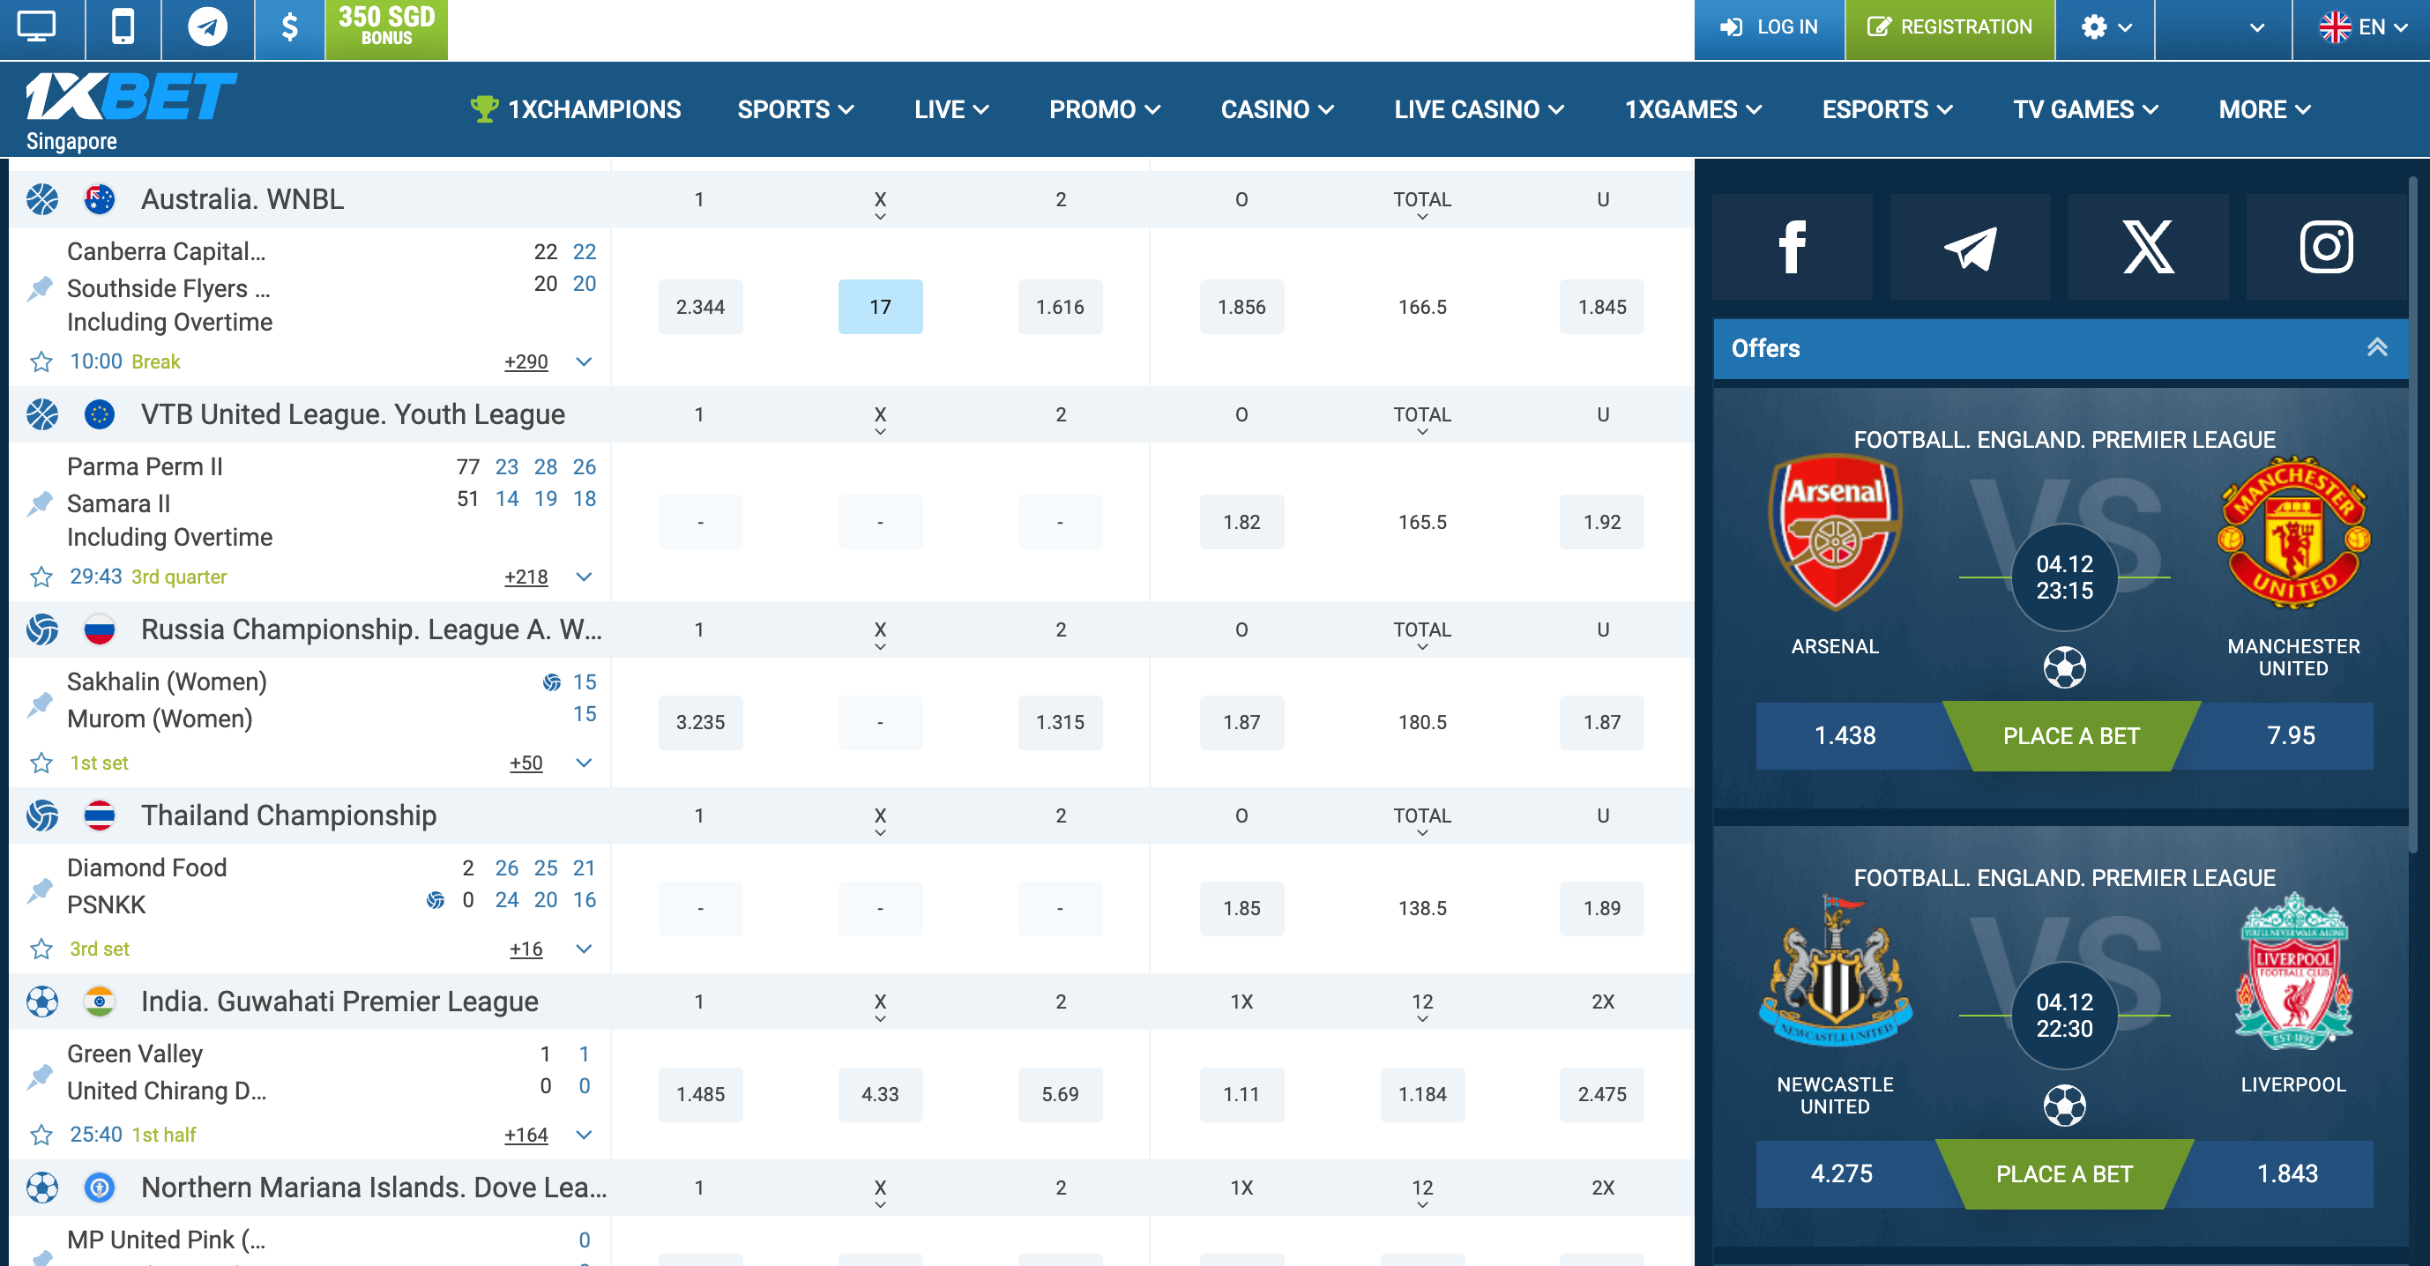This screenshot has width=2430, height=1266.
Task: Place a bet on Arsenal vs Manchester United
Action: (2071, 736)
